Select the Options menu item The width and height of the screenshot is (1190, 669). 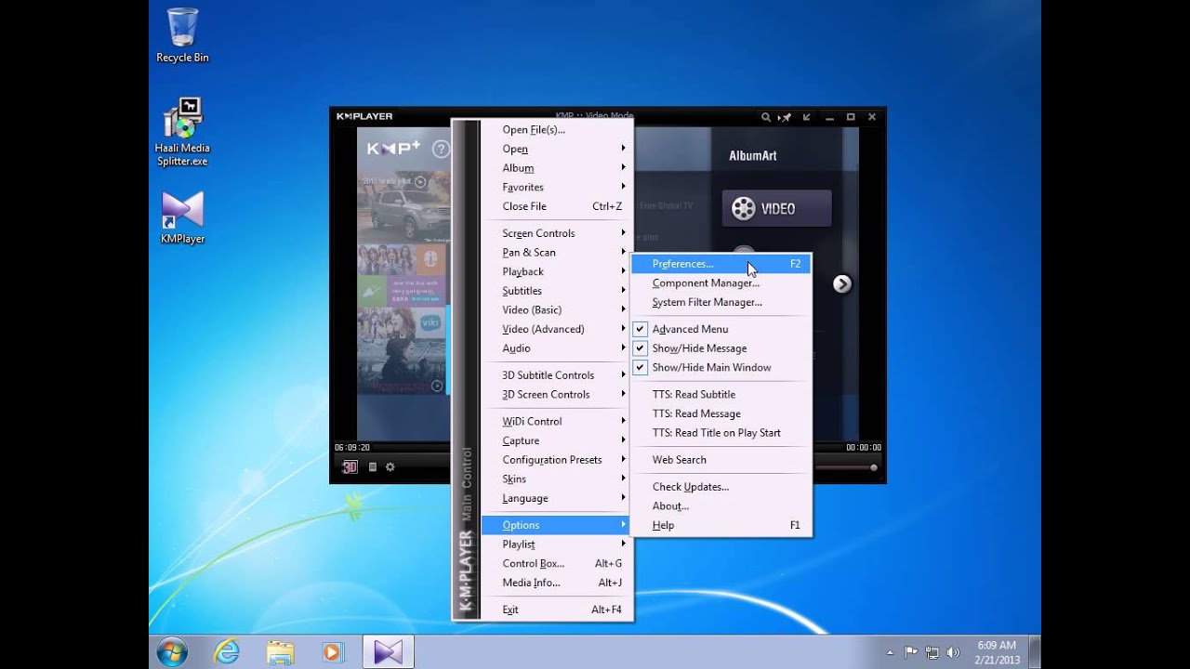(x=556, y=525)
